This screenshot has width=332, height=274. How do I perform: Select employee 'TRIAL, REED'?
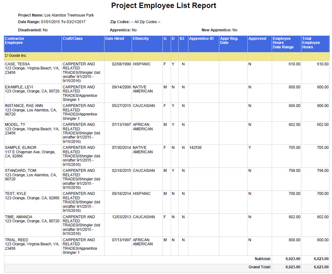point(17,240)
